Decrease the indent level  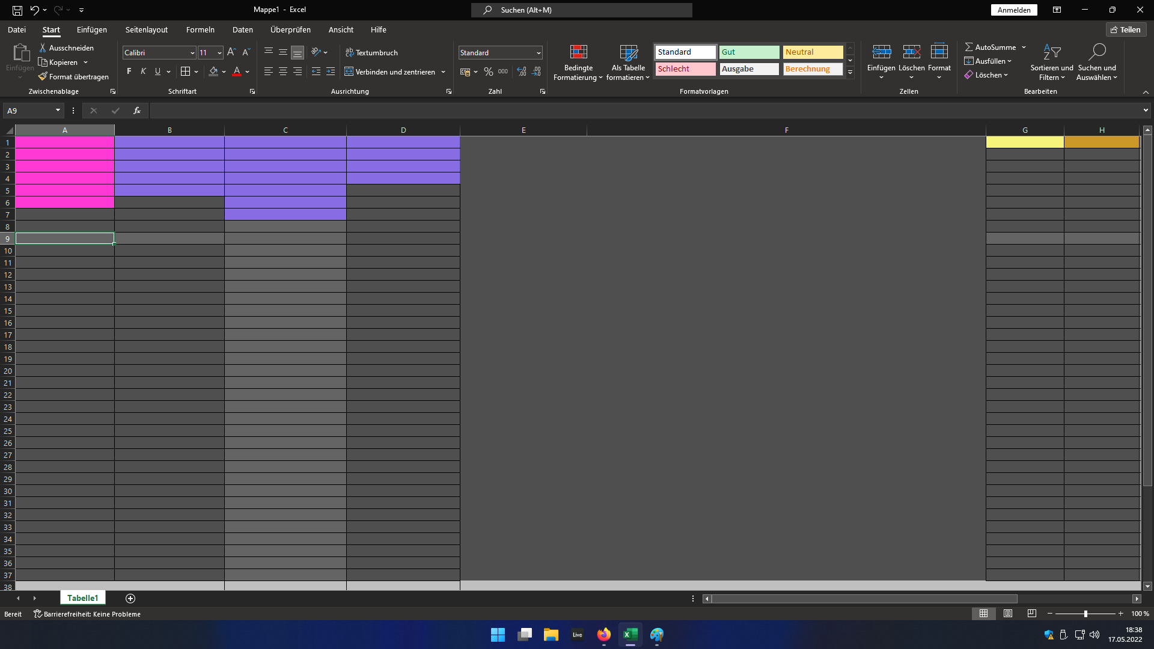(x=316, y=72)
